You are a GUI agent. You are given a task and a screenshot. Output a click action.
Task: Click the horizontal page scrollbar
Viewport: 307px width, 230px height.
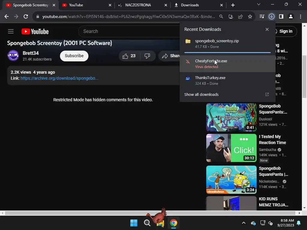[150, 213]
